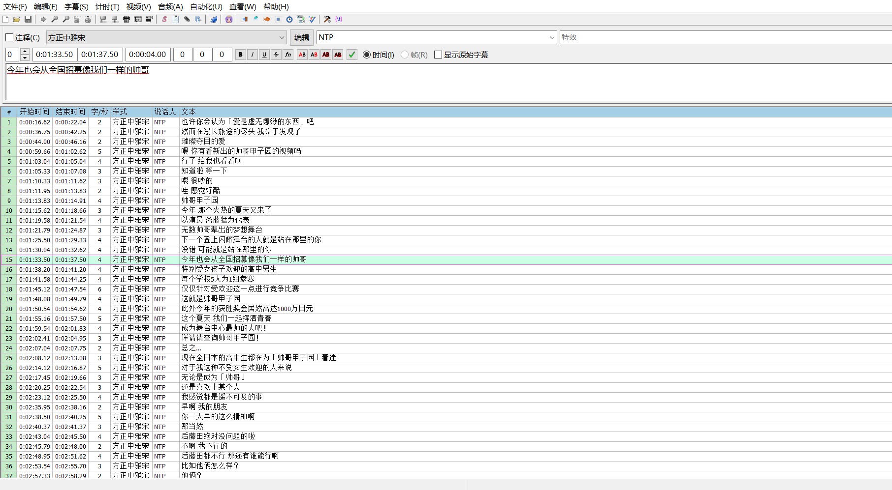
Task: Expand the NTP actor dropdown
Action: (x=552, y=37)
